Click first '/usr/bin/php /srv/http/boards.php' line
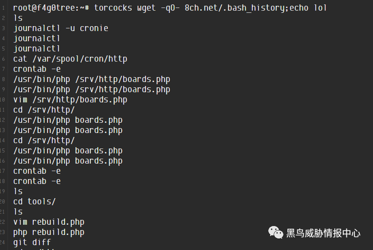The width and height of the screenshot is (373, 250). click(91, 79)
